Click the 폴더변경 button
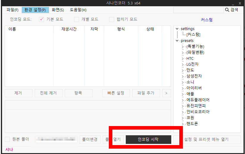The width and height of the screenshot is (245, 154). coord(90,139)
